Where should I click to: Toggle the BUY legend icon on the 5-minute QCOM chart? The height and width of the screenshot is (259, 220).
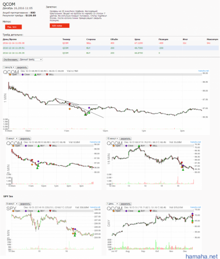click(39, 146)
